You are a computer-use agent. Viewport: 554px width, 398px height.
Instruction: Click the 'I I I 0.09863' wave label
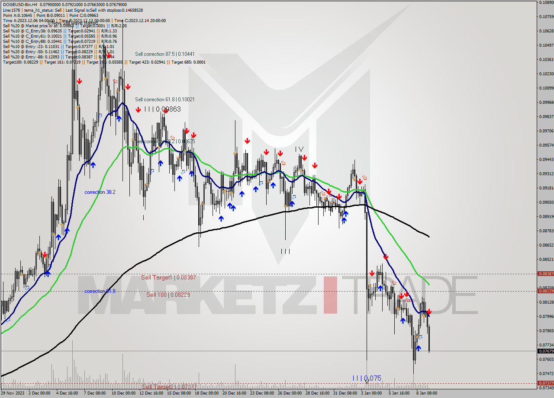(162, 109)
